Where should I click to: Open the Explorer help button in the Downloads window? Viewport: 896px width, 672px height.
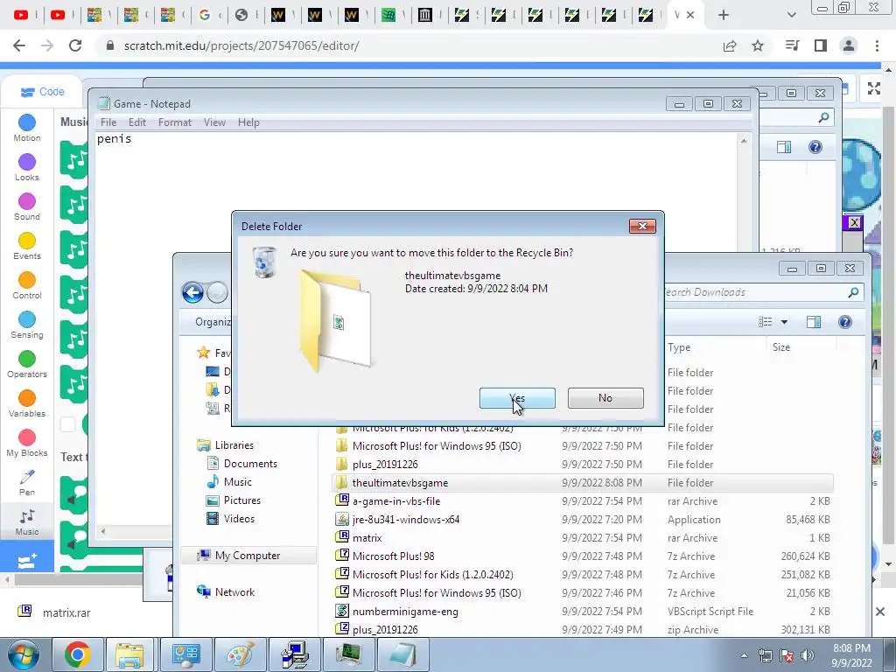(844, 322)
